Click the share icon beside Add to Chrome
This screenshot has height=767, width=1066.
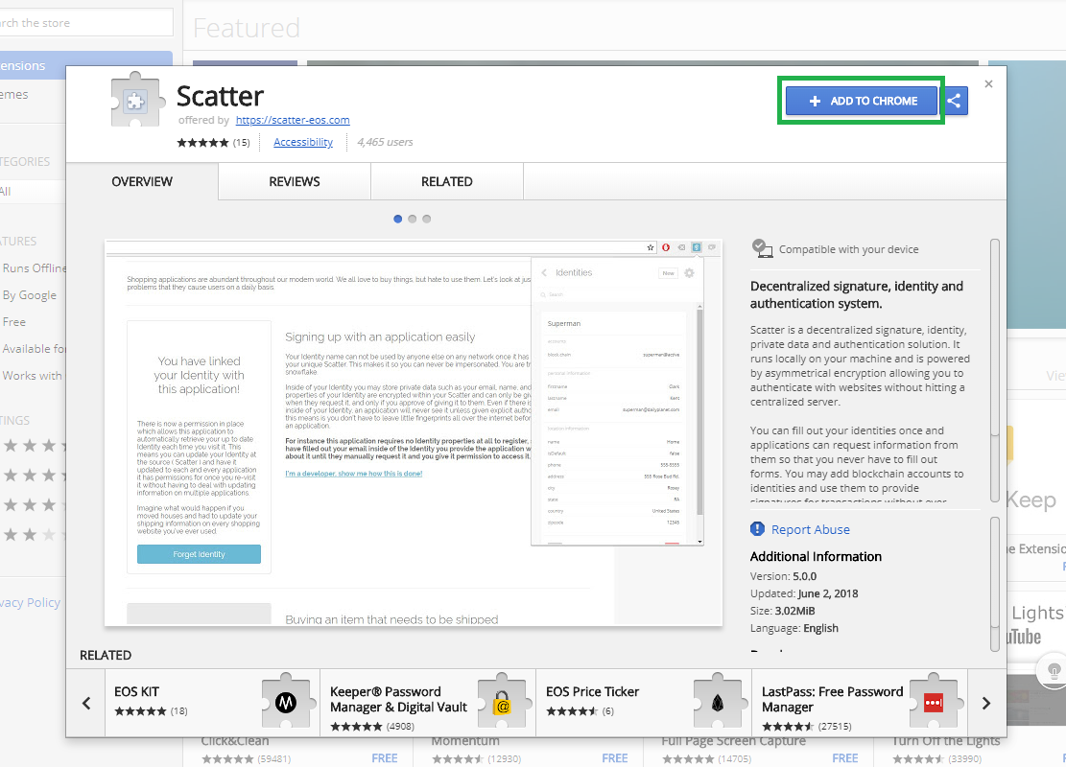point(954,101)
